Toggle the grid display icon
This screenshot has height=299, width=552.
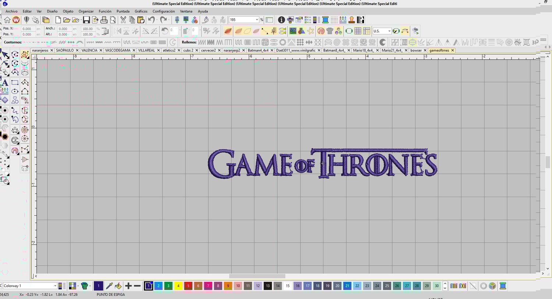[x=358, y=31]
